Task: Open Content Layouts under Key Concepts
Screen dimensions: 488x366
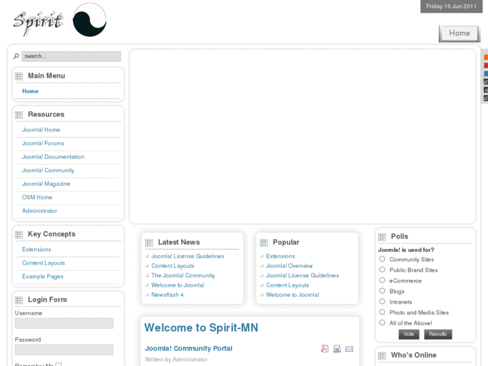Action: point(44,263)
